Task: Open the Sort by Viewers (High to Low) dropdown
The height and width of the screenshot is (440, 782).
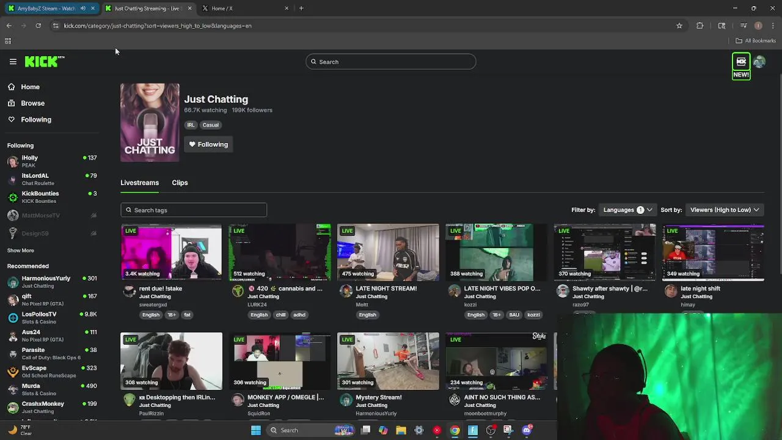Action: click(725, 210)
